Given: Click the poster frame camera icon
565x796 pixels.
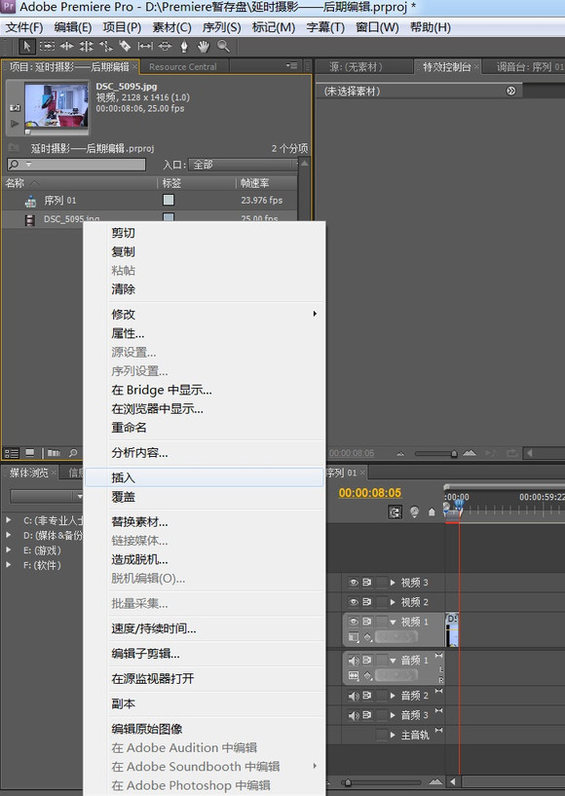Looking at the screenshot, I should pos(15,107).
